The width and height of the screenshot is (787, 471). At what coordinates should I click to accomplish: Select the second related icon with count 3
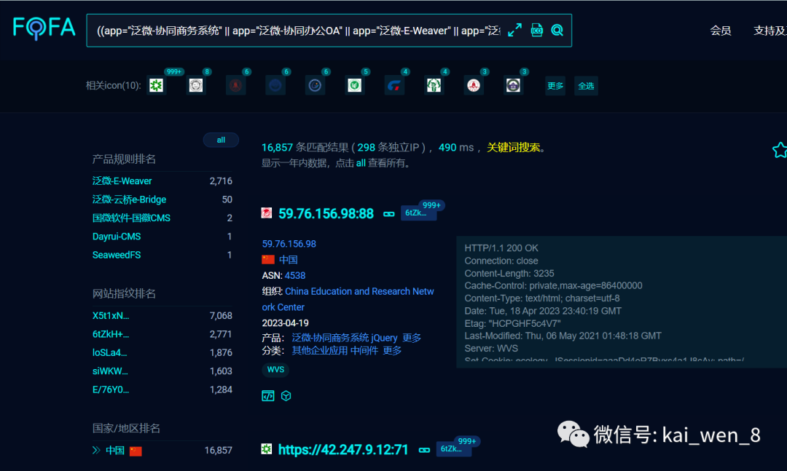click(513, 85)
